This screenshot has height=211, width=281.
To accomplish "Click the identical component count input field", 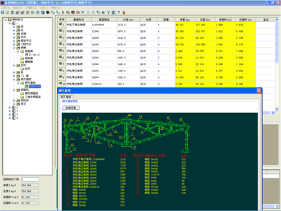I will 30,179.
